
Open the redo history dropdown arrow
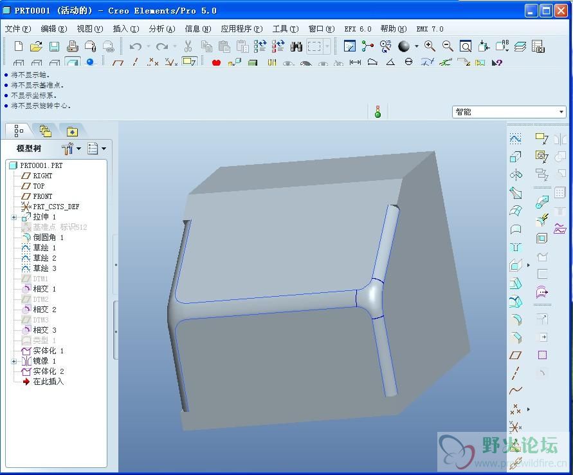[x=175, y=46]
